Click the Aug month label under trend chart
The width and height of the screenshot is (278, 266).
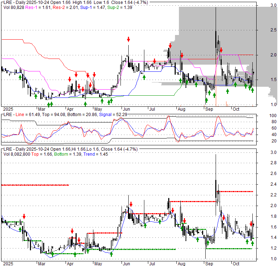coord(181,264)
